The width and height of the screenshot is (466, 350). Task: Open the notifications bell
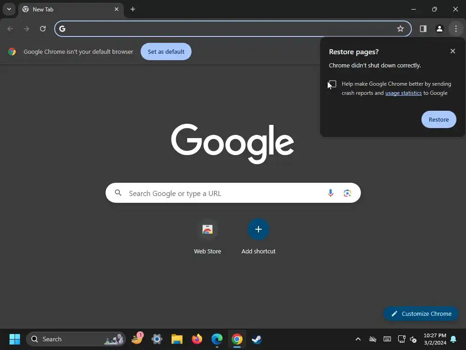click(x=454, y=339)
